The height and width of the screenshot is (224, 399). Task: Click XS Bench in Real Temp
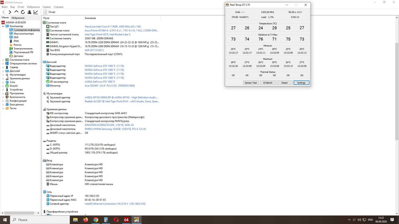click(267, 83)
